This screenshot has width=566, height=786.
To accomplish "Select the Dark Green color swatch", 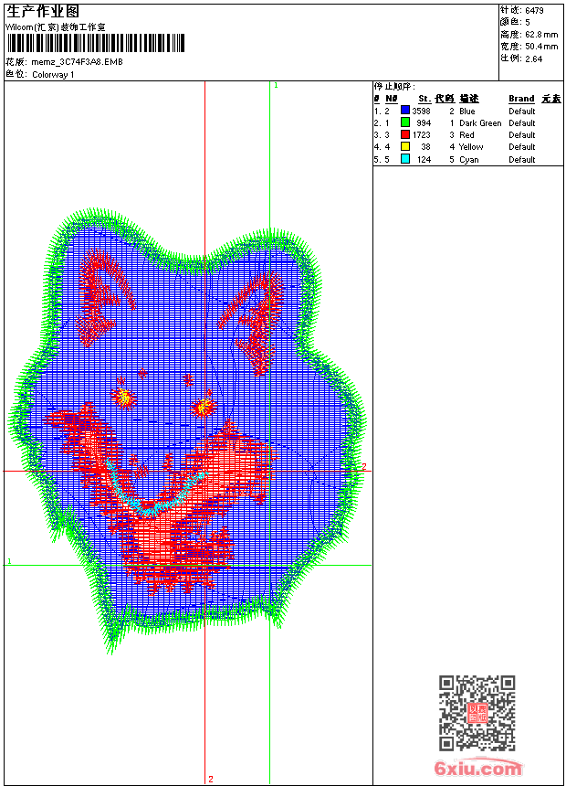I will click(405, 122).
